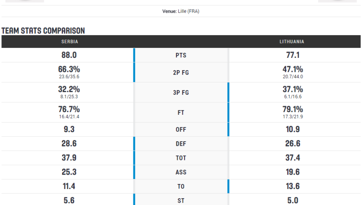Click the Serbia team logo thumbnail
The image size is (361, 205).
click(x=25, y=1)
